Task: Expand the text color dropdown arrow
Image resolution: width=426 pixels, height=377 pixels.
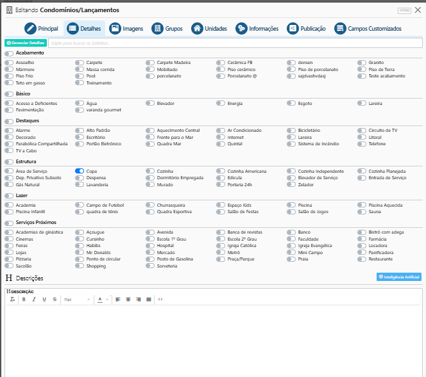Action: (x=107, y=299)
